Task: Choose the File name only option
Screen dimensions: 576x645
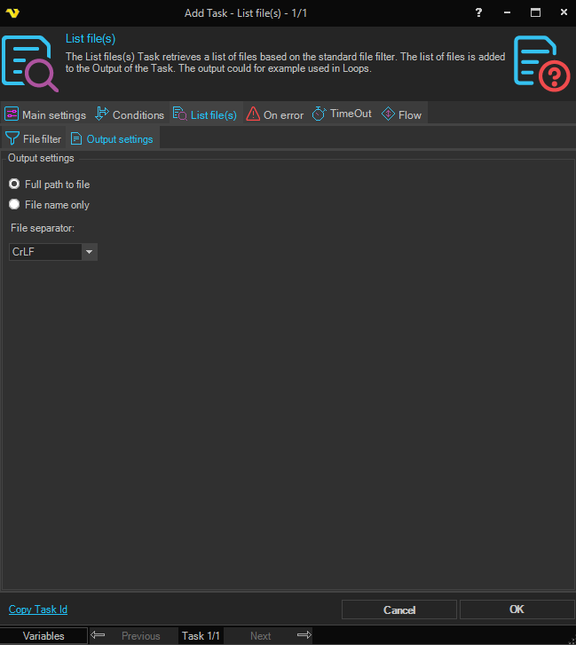Action: (14, 205)
